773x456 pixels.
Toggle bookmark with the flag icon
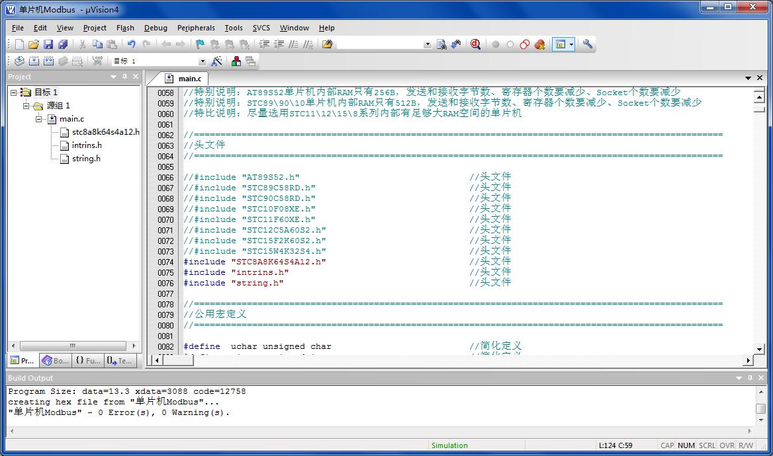[200, 44]
